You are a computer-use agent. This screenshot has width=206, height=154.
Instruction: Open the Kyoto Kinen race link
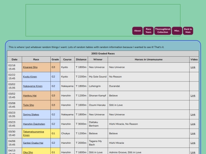pyautogui.click(x=30, y=76)
